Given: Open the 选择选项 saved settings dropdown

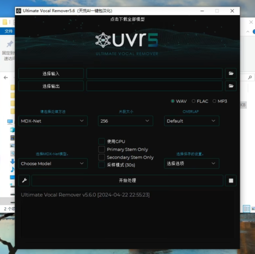Looking at the screenshot, I should (192, 163).
